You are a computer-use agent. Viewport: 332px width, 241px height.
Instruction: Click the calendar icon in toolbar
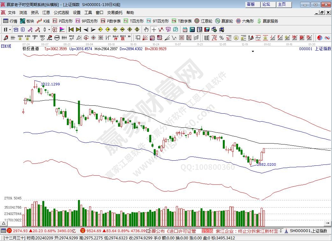(x=185, y=30)
